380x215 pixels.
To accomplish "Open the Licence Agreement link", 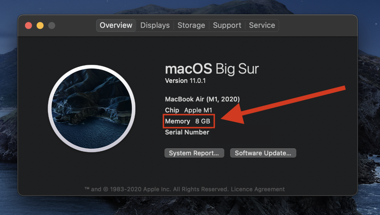I will point(258,189).
